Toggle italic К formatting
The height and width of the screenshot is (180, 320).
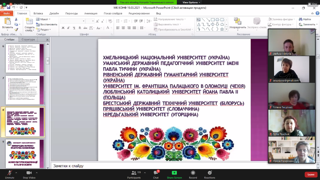68,28
